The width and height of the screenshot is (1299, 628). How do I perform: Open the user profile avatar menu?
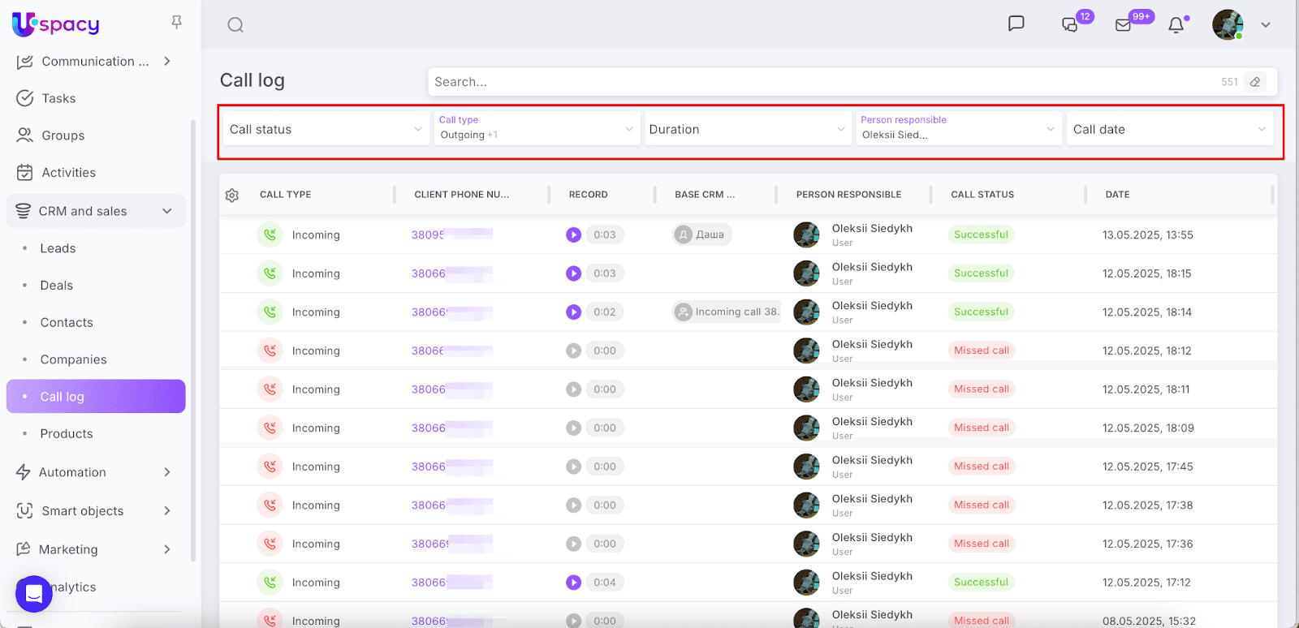pos(1228,25)
